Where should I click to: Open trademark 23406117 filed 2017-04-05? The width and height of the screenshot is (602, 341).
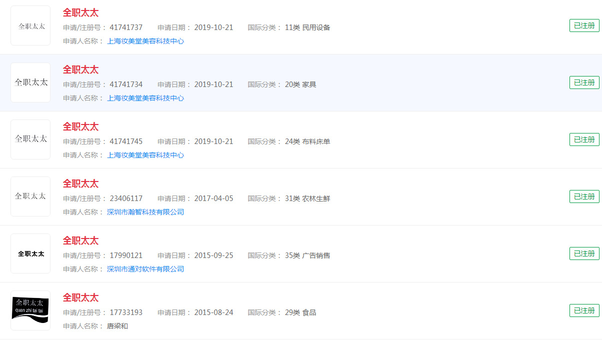coord(80,183)
